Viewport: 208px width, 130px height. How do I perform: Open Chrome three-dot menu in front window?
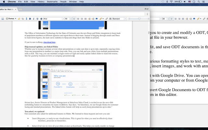tap(147, 14)
